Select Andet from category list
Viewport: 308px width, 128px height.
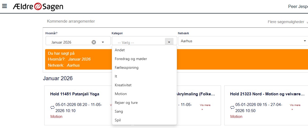click(x=120, y=50)
